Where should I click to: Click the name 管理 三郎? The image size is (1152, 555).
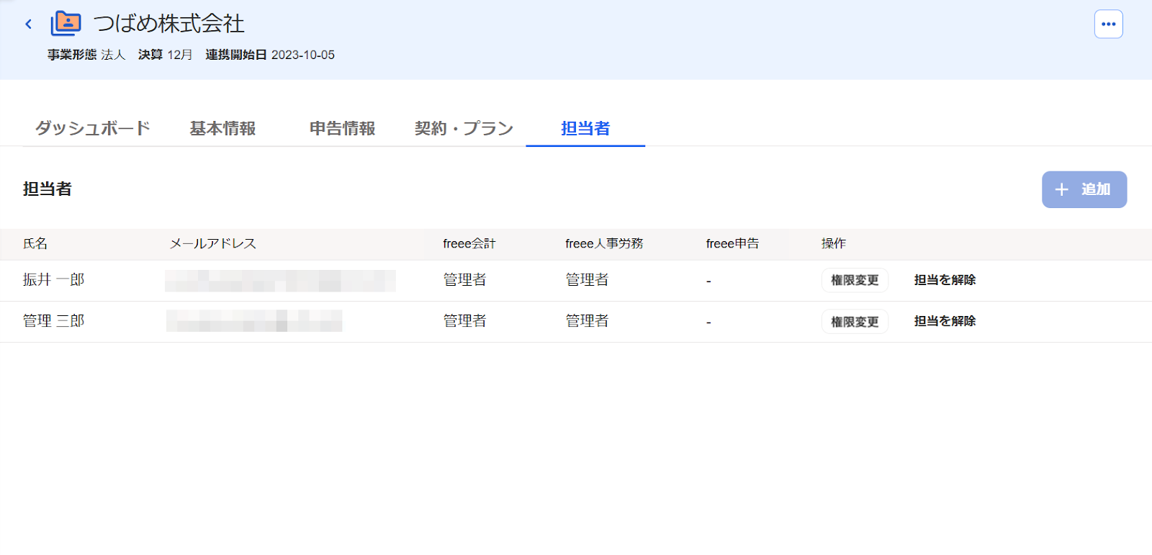[x=53, y=320]
